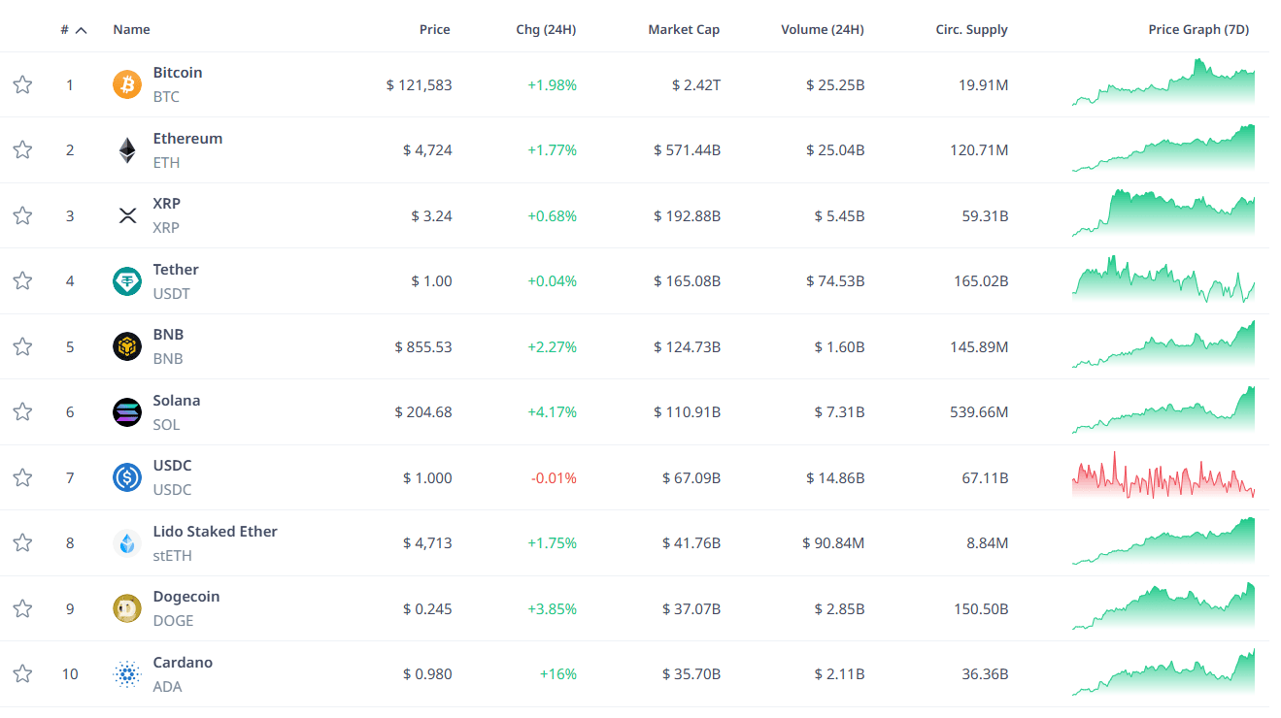1281x718 pixels.
Task: Star Lido Staked Ether as favorite
Action: pyautogui.click(x=22, y=542)
